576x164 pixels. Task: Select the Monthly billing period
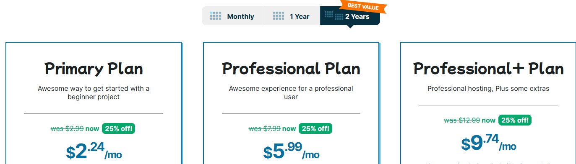(233, 16)
